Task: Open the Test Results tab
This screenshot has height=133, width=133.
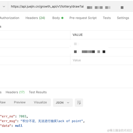Action: click(x=38, y=92)
